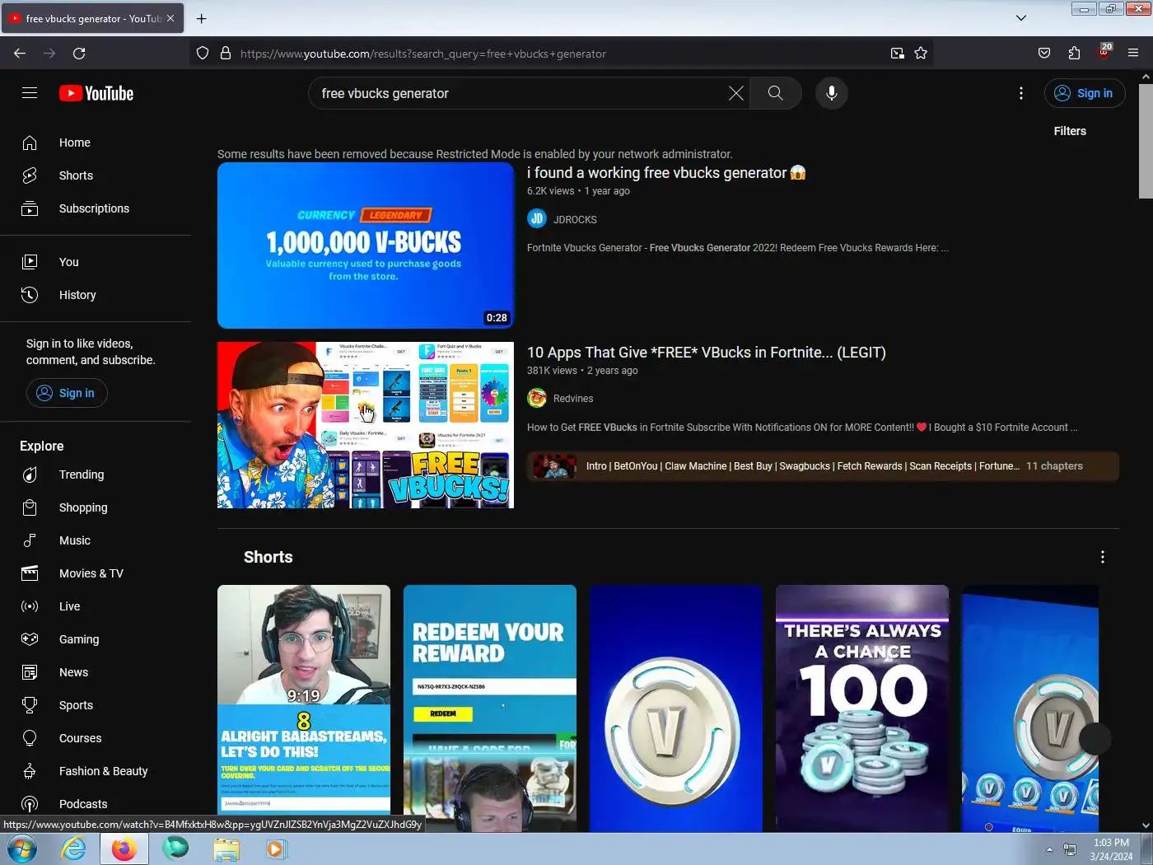The width and height of the screenshot is (1153, 865).
Task: Click the YouTube logo
Action: coord(96,93)
